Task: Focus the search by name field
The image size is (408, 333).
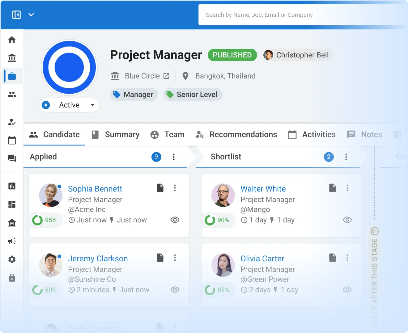Action: point(302,15)
